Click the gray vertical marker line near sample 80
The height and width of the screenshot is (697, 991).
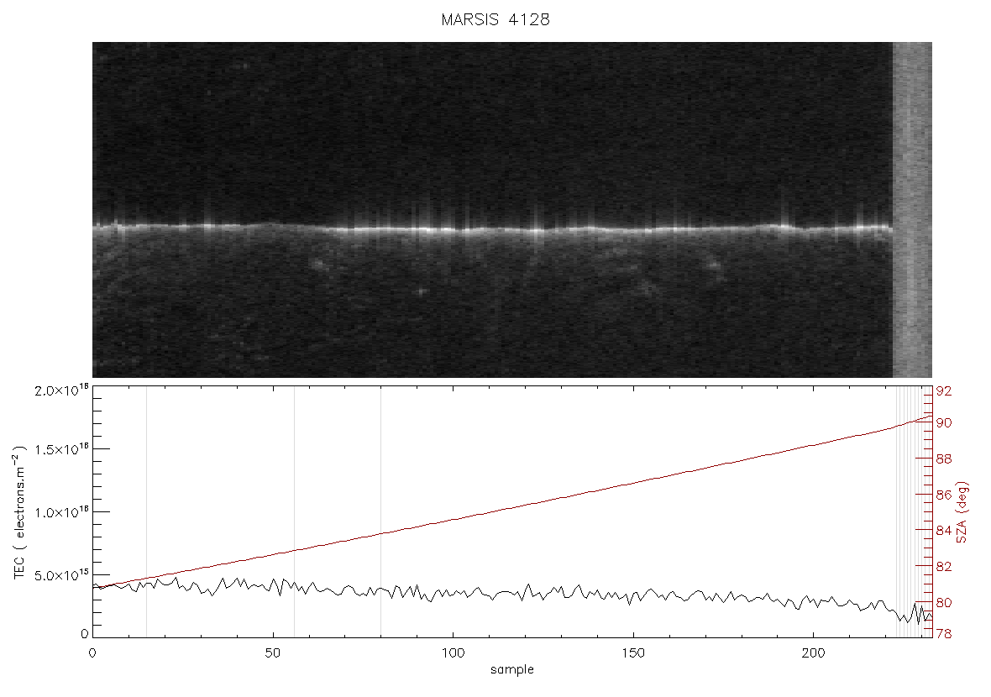click(380, 511)
